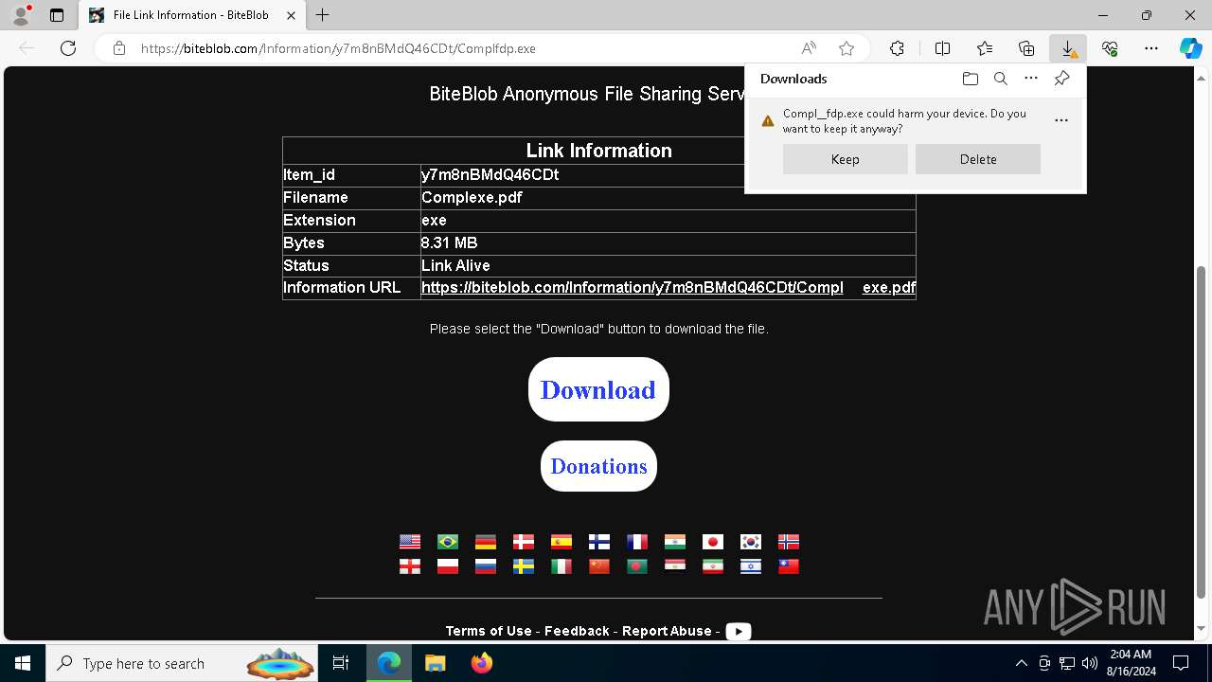Open more actions for Compl_fdp.exe download
This screenshot has height=682, width=1212.
click(x=1061, y=120)
